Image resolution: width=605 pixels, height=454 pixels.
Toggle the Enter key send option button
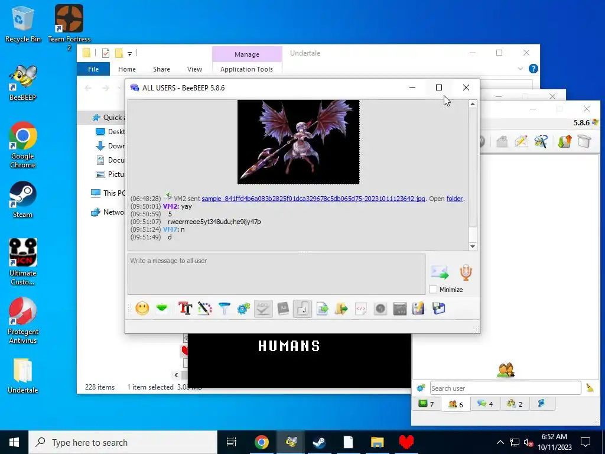[x=302, y=309]
